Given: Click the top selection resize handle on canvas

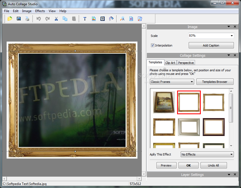Looking at the screenshot, I should pos(75,51).
